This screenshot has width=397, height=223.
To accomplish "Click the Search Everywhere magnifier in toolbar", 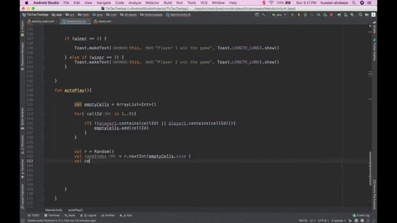I will (360, 15).
